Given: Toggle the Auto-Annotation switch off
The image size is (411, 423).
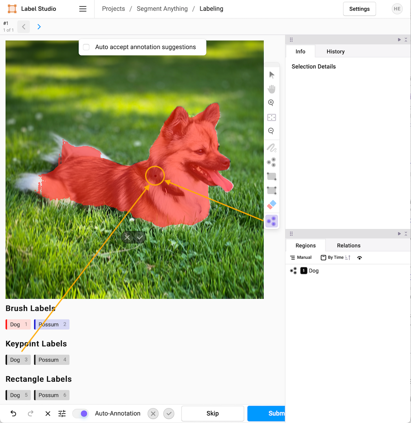Looking at the screenshot, I should [x=81, y=414].
